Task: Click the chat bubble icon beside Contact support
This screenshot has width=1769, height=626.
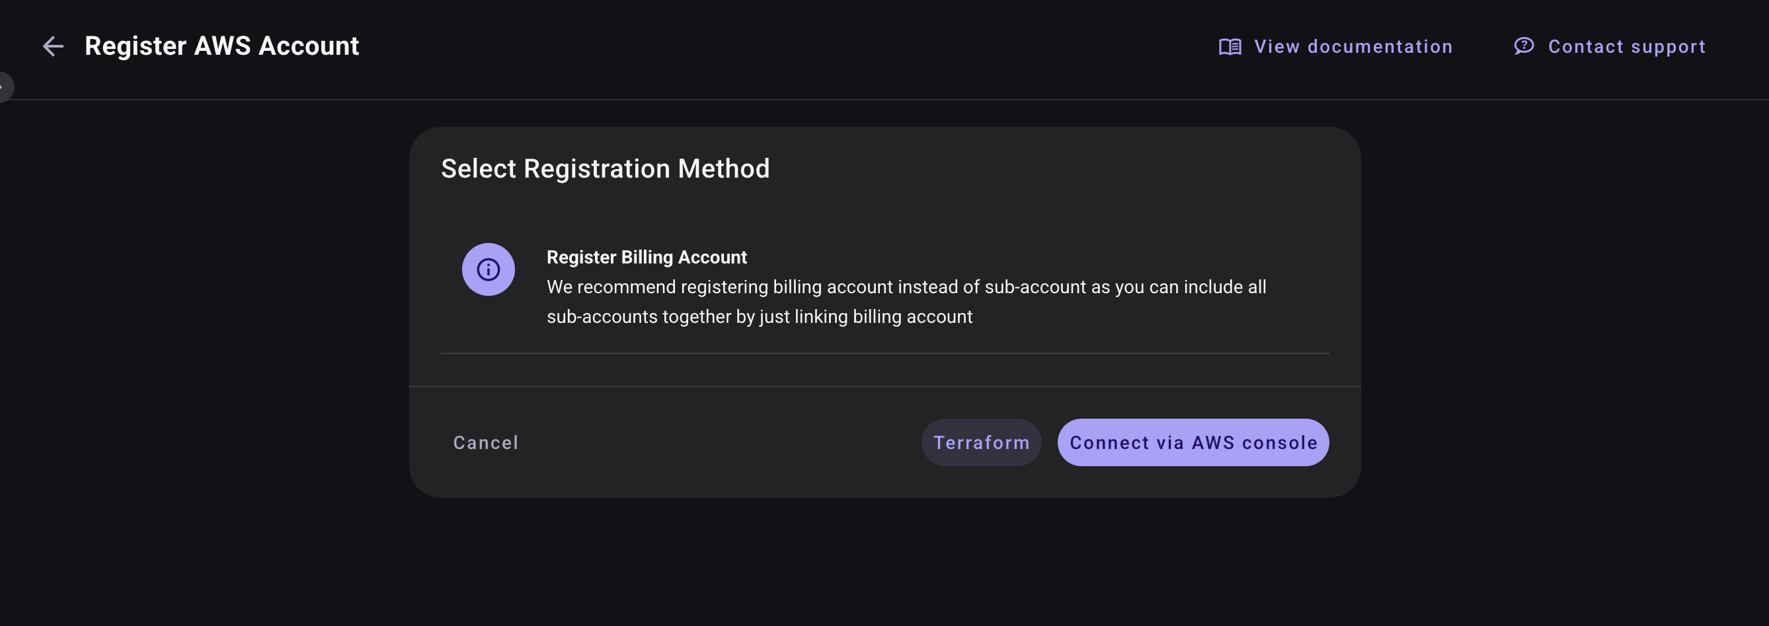Action: coord(1523,46)
